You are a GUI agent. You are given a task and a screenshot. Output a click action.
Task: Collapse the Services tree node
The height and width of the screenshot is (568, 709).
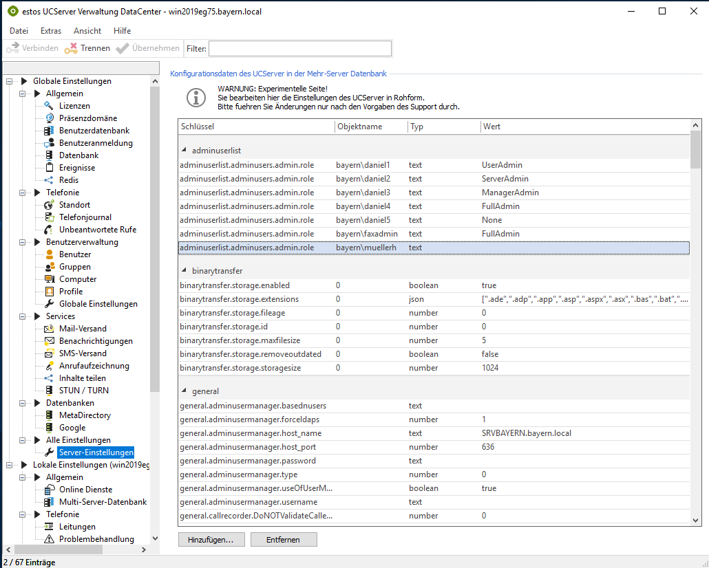(x=23, y=316)
